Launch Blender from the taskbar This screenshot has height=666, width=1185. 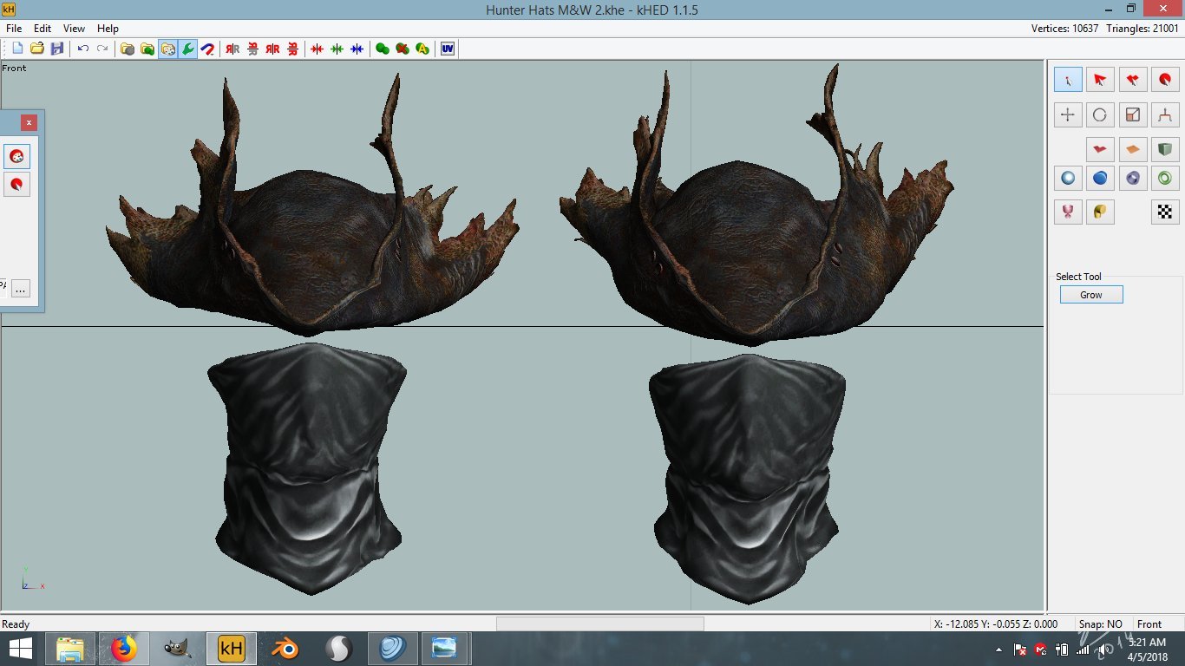[x=284, y=648]
